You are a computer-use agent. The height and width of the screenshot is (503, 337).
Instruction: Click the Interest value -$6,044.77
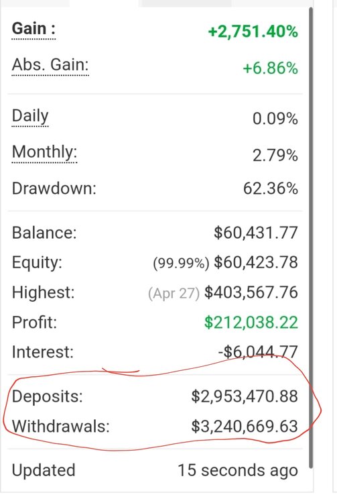[258, 352]
